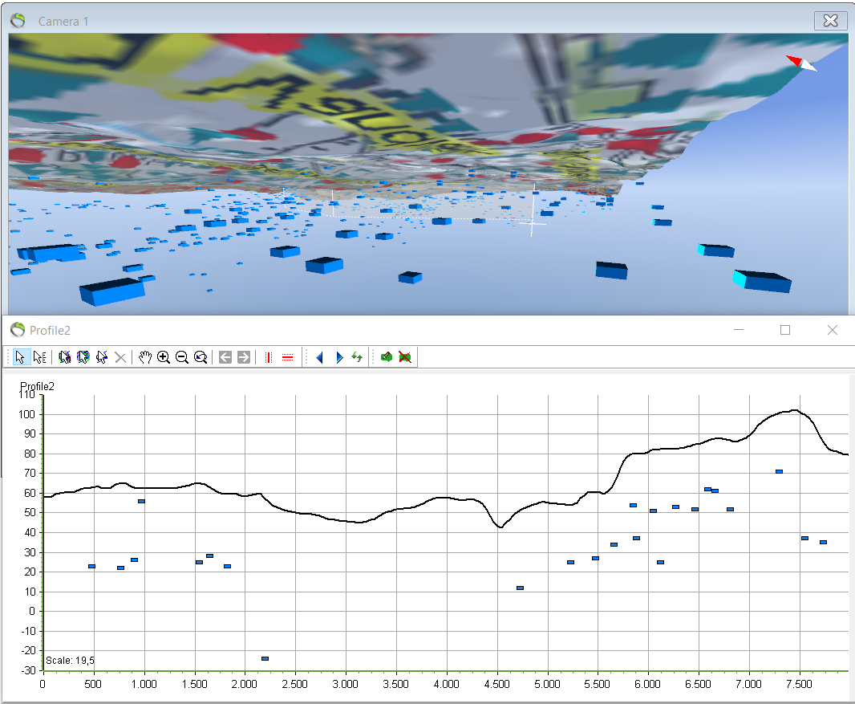Image resolution: width=855 pixels, height=704 pixels.
Task: Maximize the Profile2 window
Action: 785,330
